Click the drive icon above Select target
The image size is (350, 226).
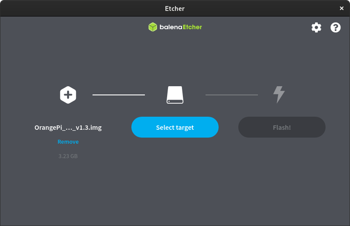(175, 95)
